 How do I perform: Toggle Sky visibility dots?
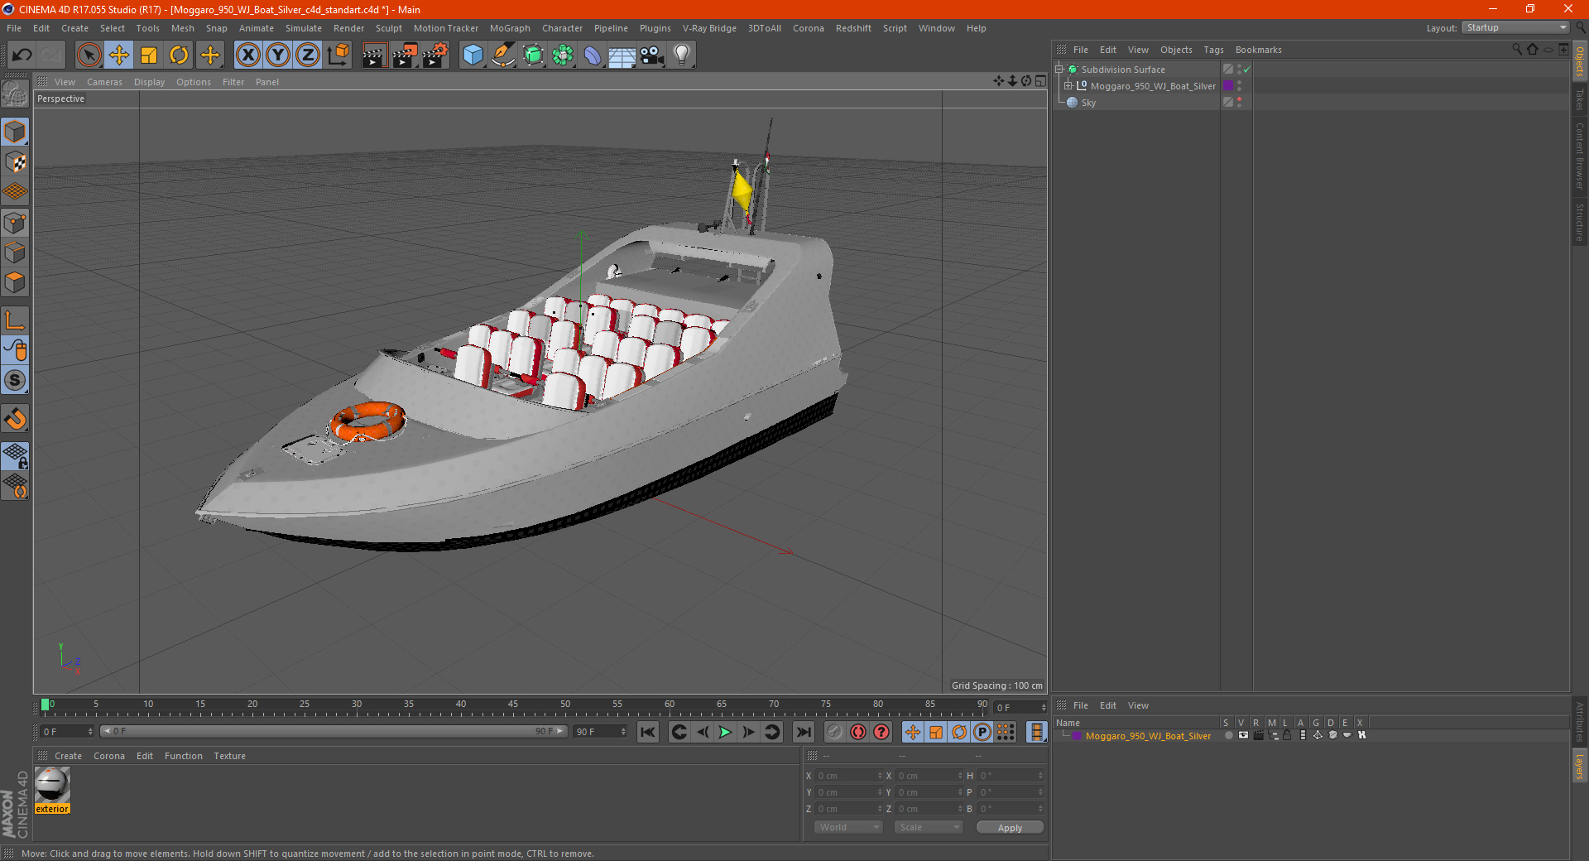(1239, 103)
